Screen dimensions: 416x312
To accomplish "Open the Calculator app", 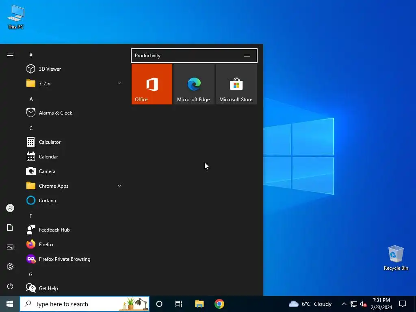I will [x=74, y=142].
